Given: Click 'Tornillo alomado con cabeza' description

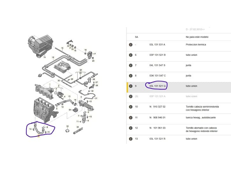Looking at the screenshot, I should [201, 128].
